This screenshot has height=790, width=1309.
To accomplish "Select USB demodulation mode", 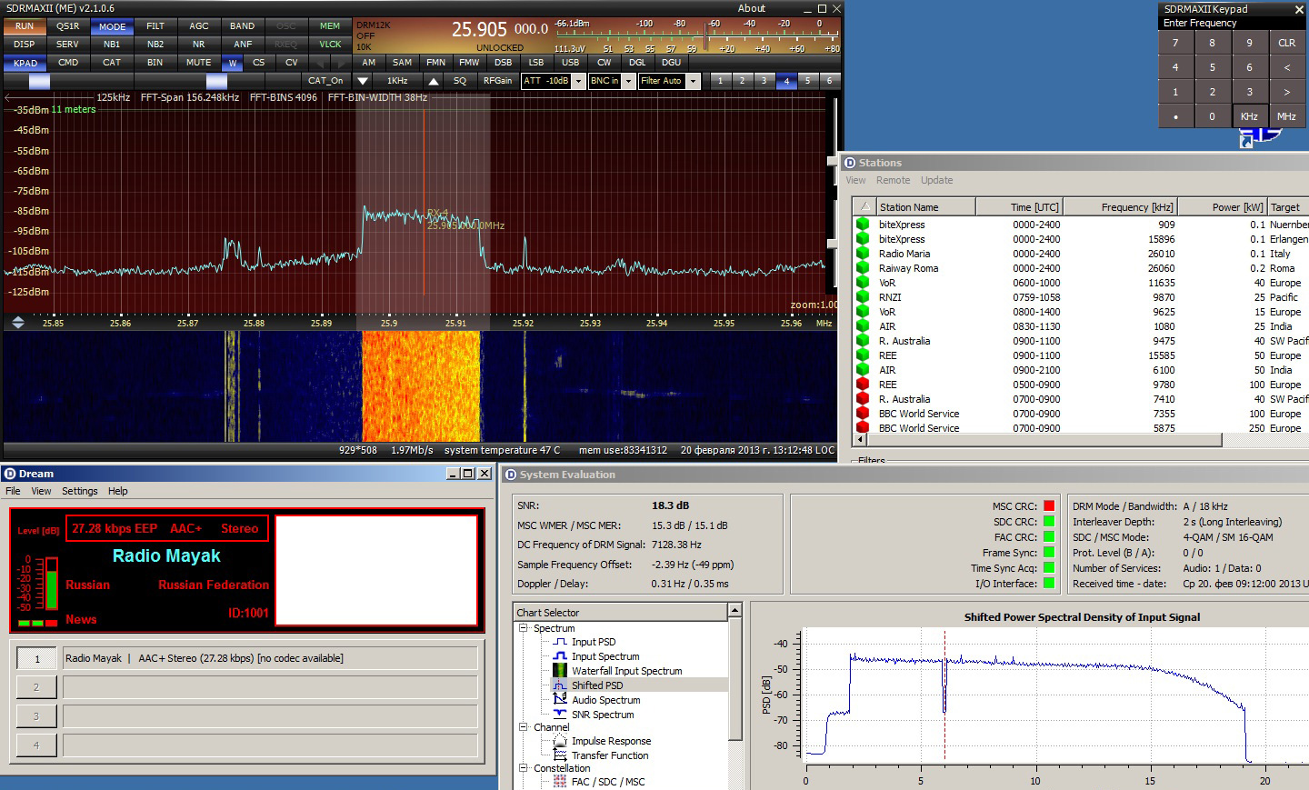I will click(570, 63).
